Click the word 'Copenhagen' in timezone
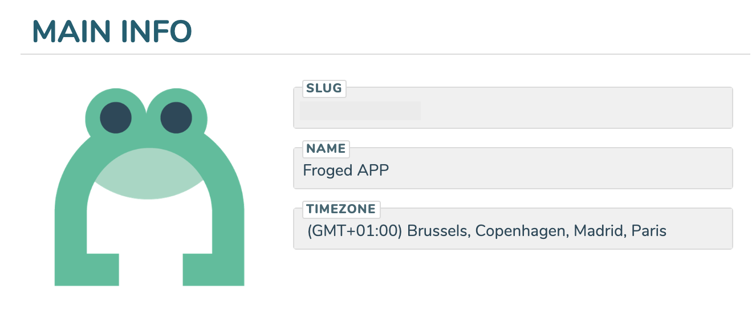The width and height of the screenshot is (756, 309). click(x=522, y=231)
